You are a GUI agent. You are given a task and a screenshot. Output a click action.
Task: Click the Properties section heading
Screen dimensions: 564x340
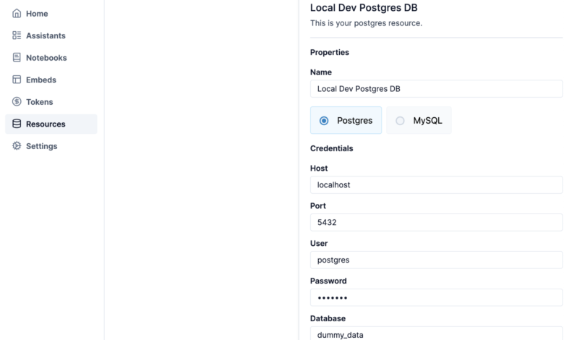pyautogui.click(x=330, y=53)
